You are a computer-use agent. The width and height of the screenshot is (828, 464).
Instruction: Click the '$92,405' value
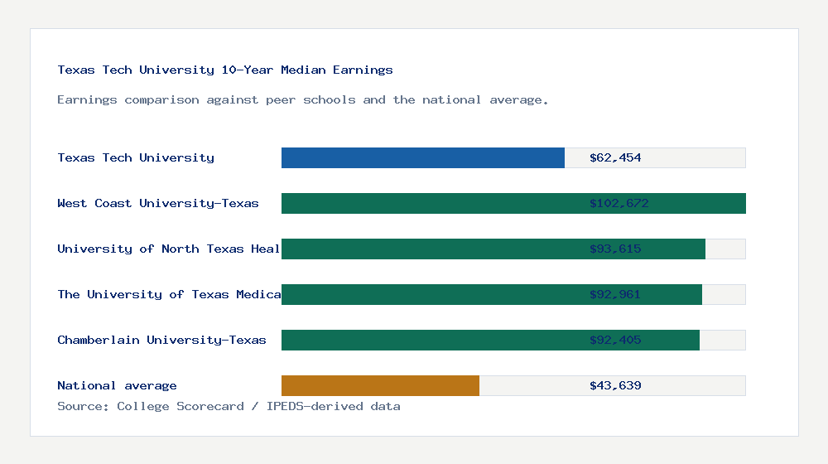point(615,340)
